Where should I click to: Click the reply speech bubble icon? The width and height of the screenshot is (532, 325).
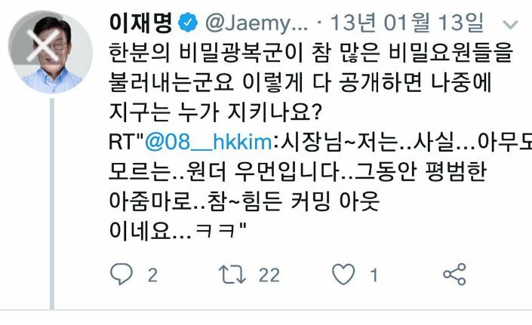(x=121, y=274)
